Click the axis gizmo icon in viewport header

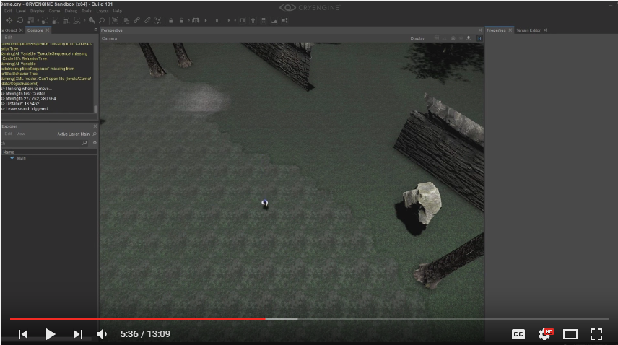tap(453, 38)
